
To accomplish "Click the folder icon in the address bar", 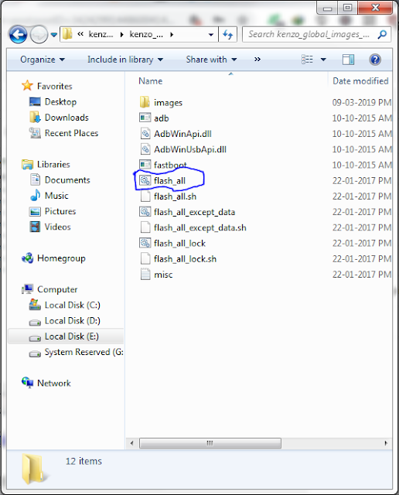I will coord(67,34).
